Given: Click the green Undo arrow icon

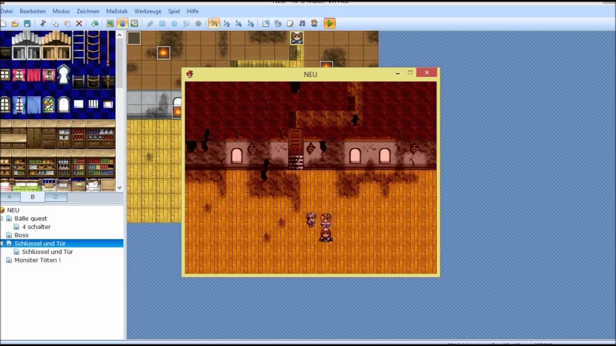Looking at the screenshot, I should tap(95, 23).
